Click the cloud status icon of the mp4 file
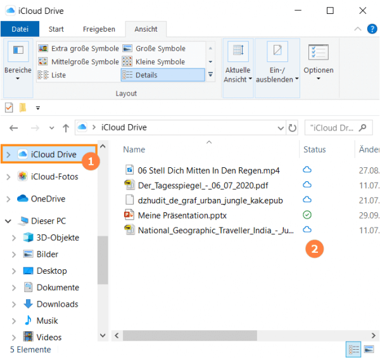 [307, 170]
